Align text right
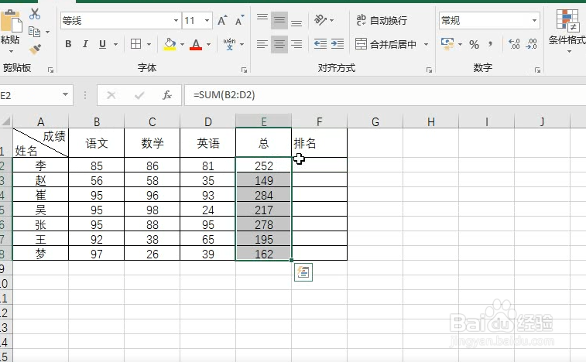586x362 pixels. tap(296, 44)
